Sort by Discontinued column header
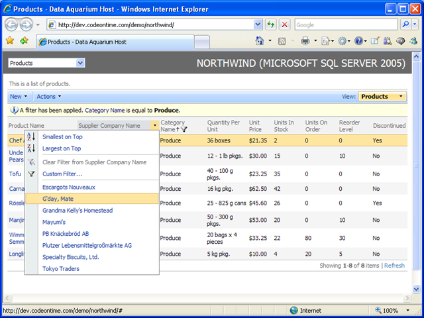The height and width of the screenshot is (318, 424). [390, 125]
